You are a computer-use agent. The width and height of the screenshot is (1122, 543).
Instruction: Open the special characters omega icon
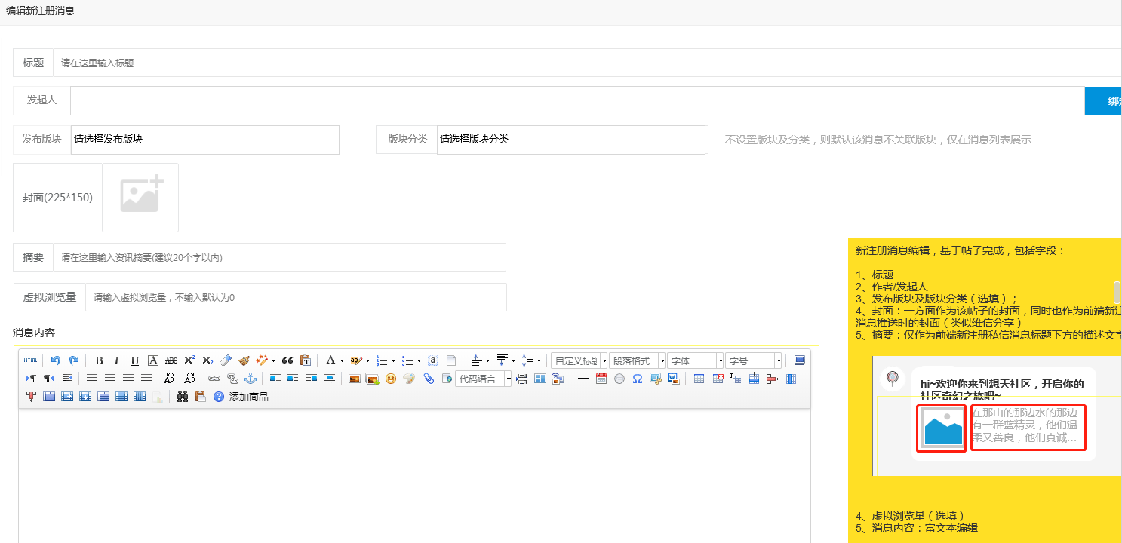[638, 379]
